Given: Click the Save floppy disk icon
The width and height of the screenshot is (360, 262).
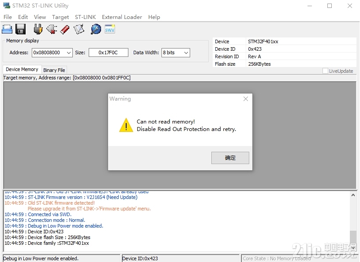Looking at the screenshot, I should point(20,30).
